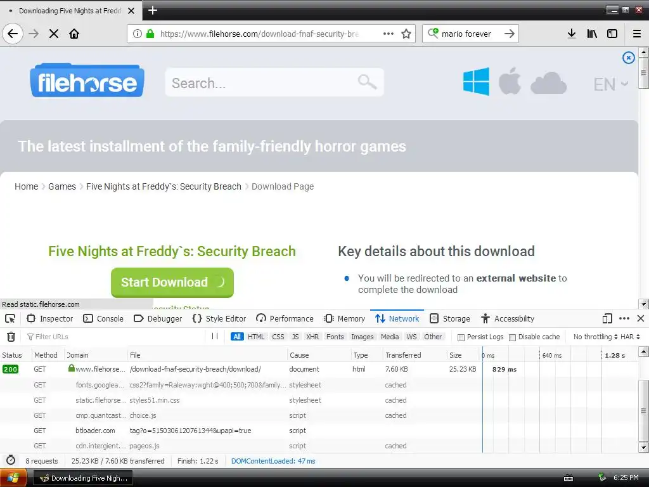Open the library bookmarks icon
649x487 pixels.
click(592, 34)
